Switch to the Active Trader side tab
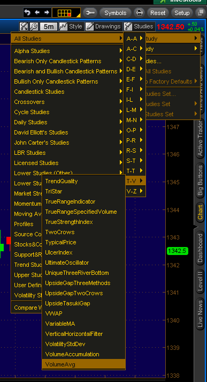The width and height of the screenshot is (207, 382). 200,139
